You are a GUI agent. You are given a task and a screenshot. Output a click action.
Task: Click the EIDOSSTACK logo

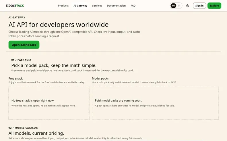15,6
